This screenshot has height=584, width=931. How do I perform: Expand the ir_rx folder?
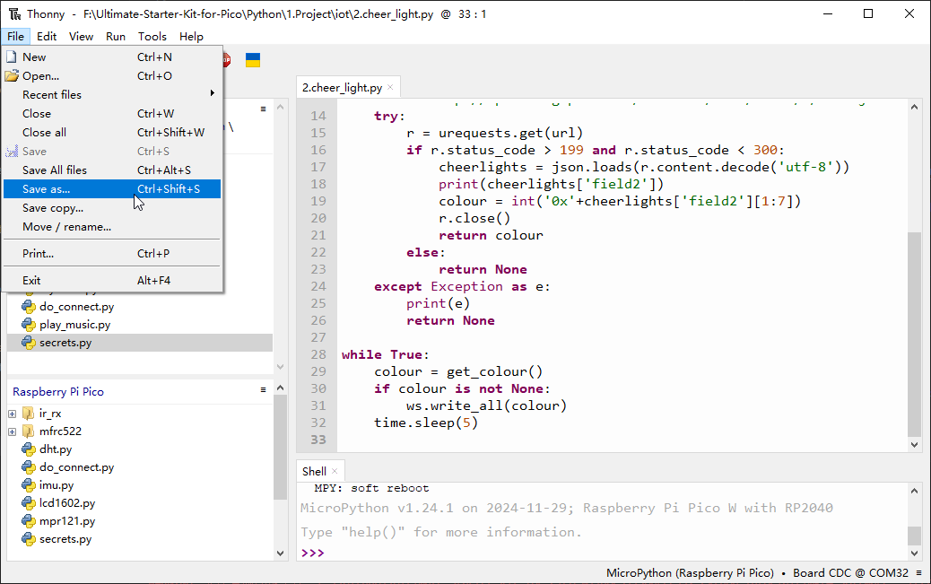click(12, 414)
